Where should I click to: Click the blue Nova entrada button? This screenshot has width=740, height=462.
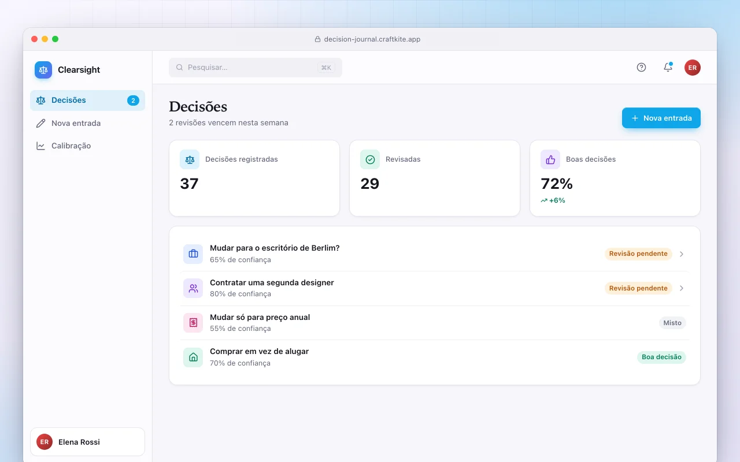pyautogui.click(x=661, y=118)
